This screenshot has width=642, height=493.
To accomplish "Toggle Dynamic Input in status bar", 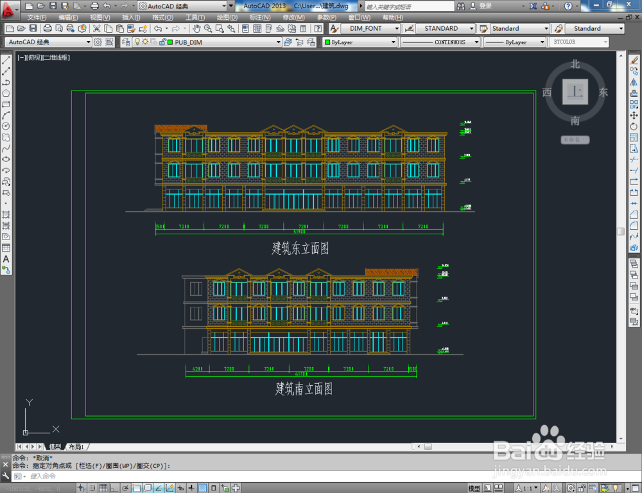I will [x=180, y=488].
